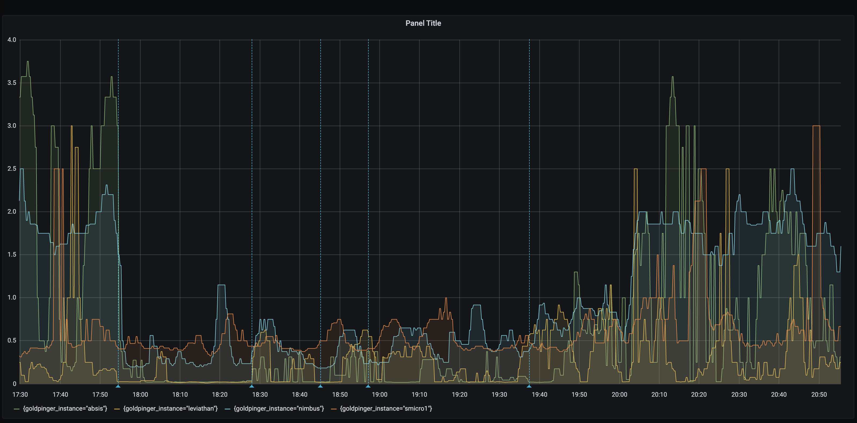This screenshot has width=857, height=423.
Task: Toggle the leviathan series legend label
Action: tap(170, 408)
